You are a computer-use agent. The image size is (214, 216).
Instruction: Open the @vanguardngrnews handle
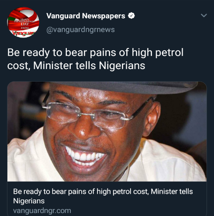tap(80, 30)
